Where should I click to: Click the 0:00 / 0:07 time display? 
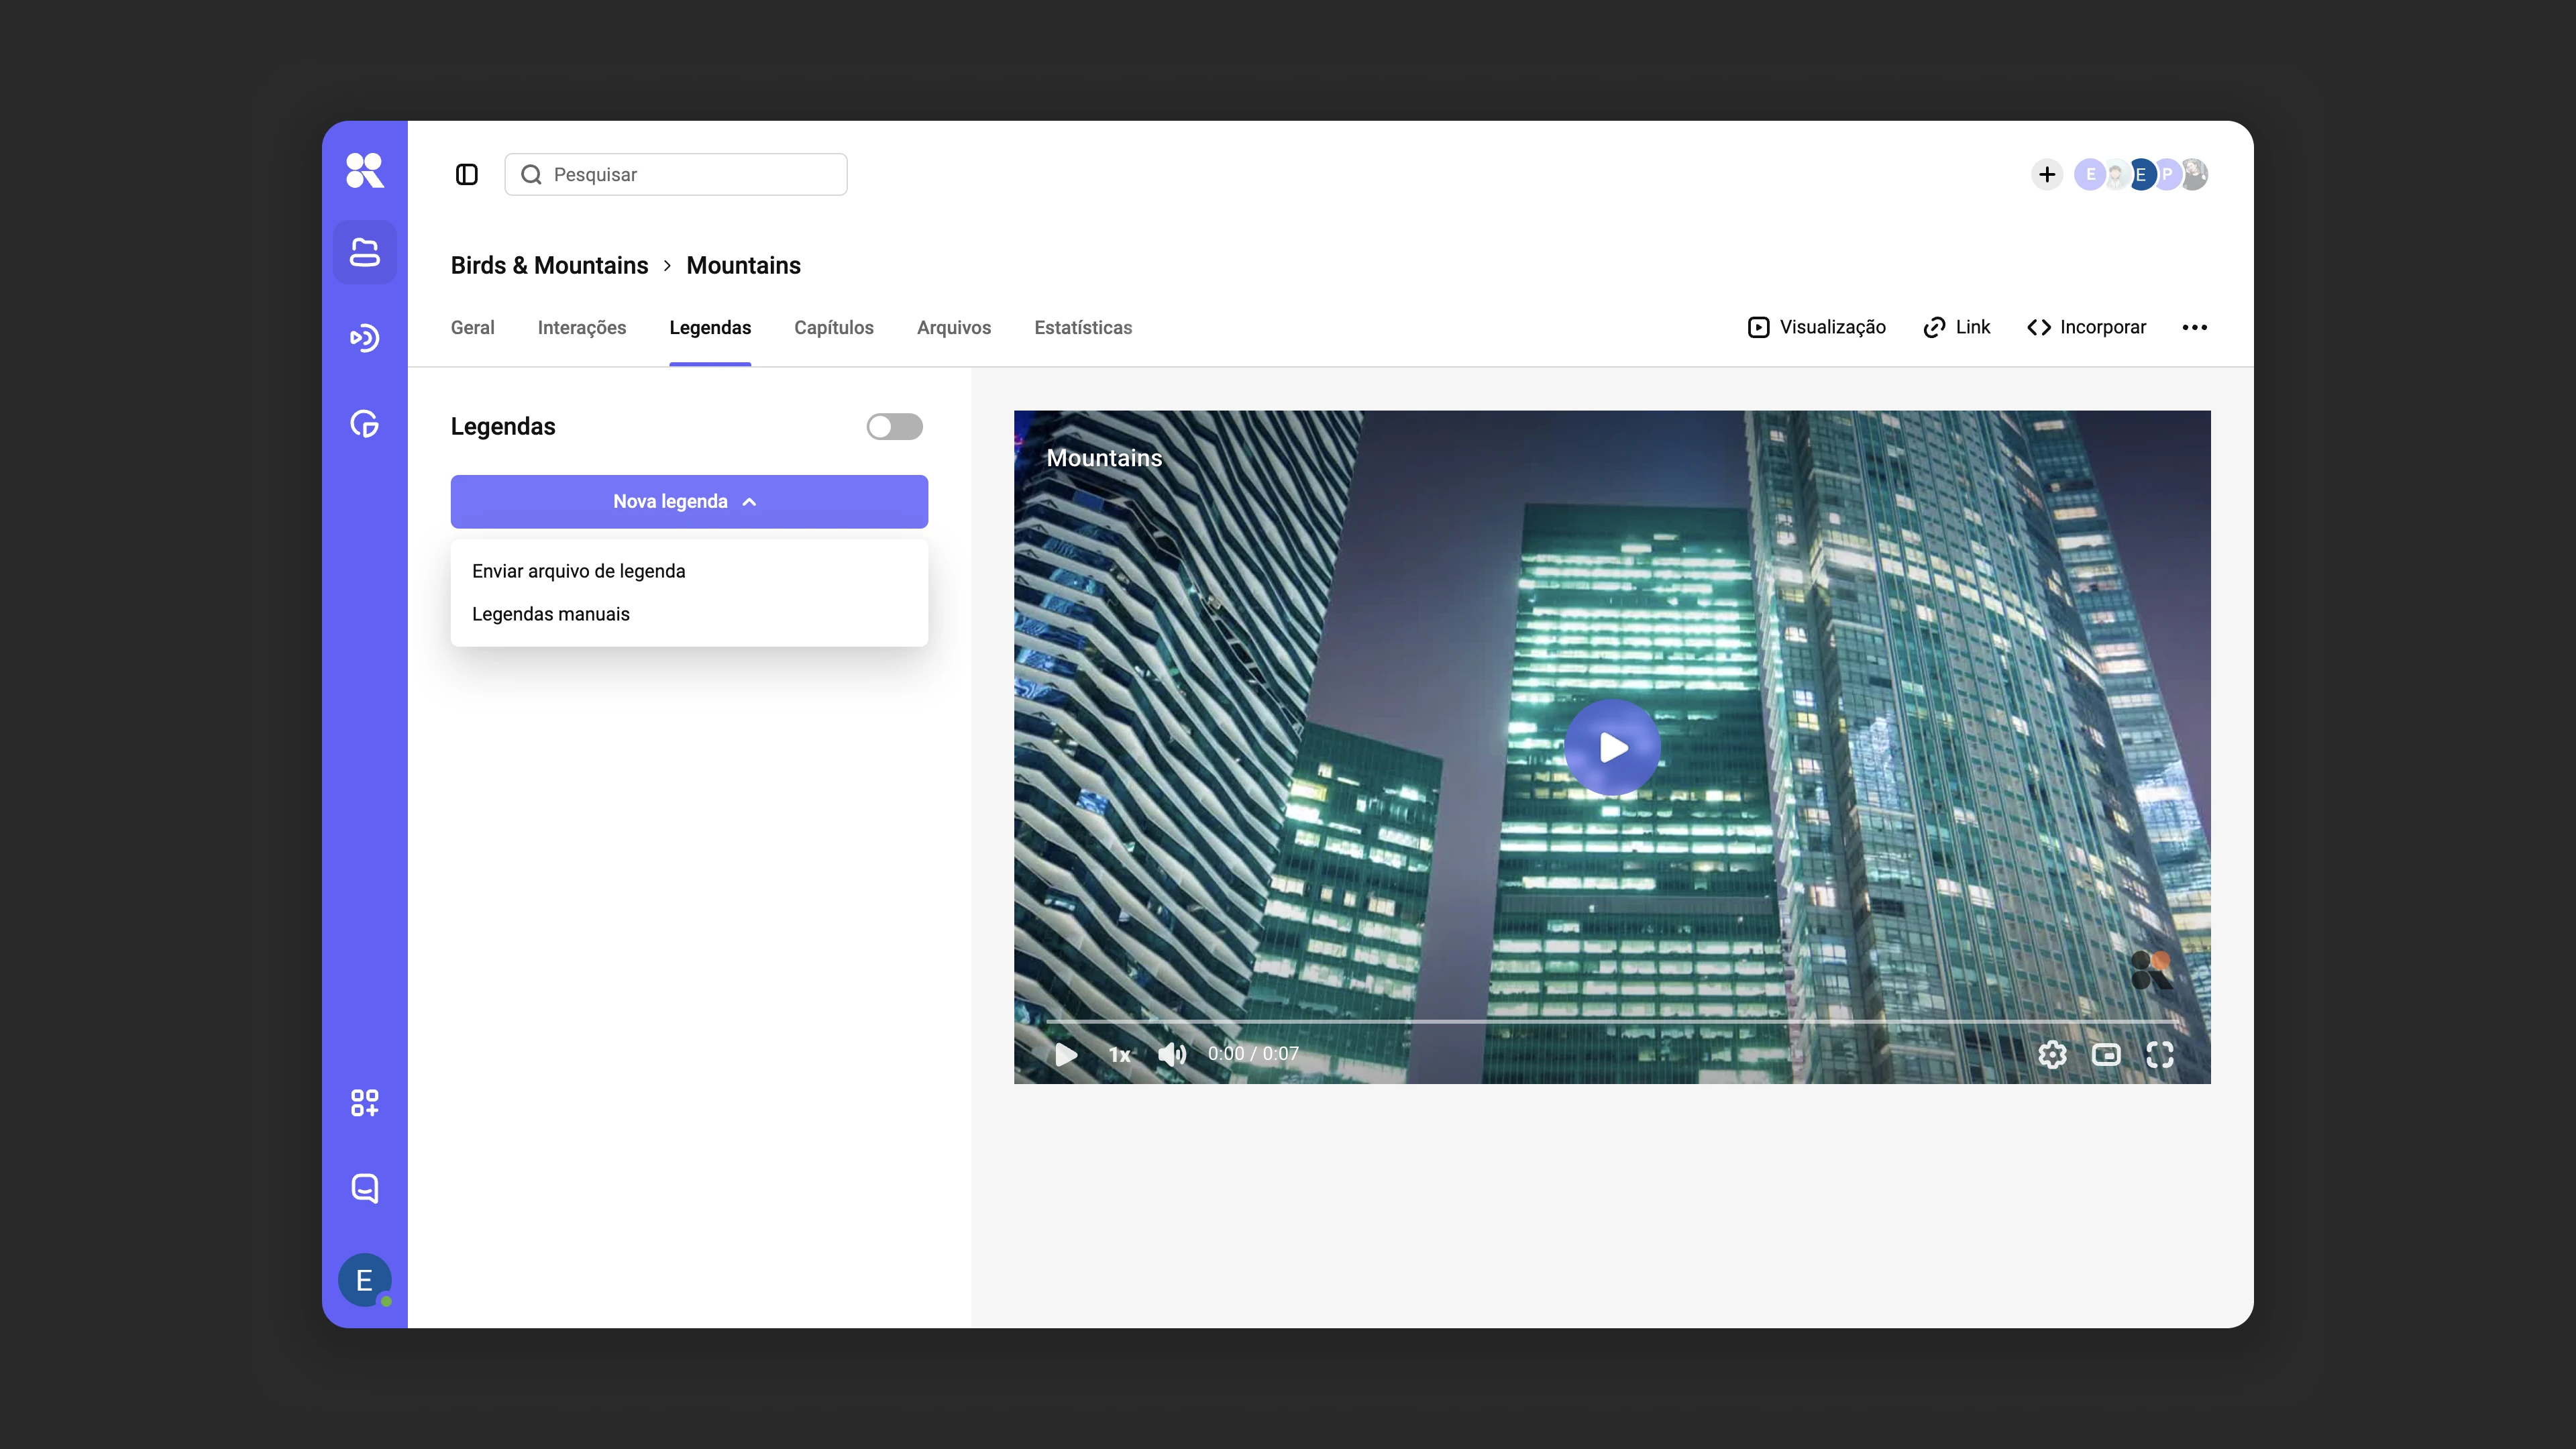pos(1252,1054)
